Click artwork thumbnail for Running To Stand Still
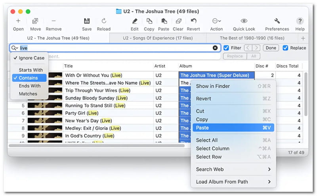Viewport: 317px width, 196px height. [45, 106]
